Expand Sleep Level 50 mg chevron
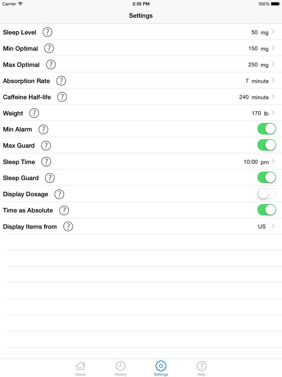This screenshot has width=282, height=377. pos(273,32)
